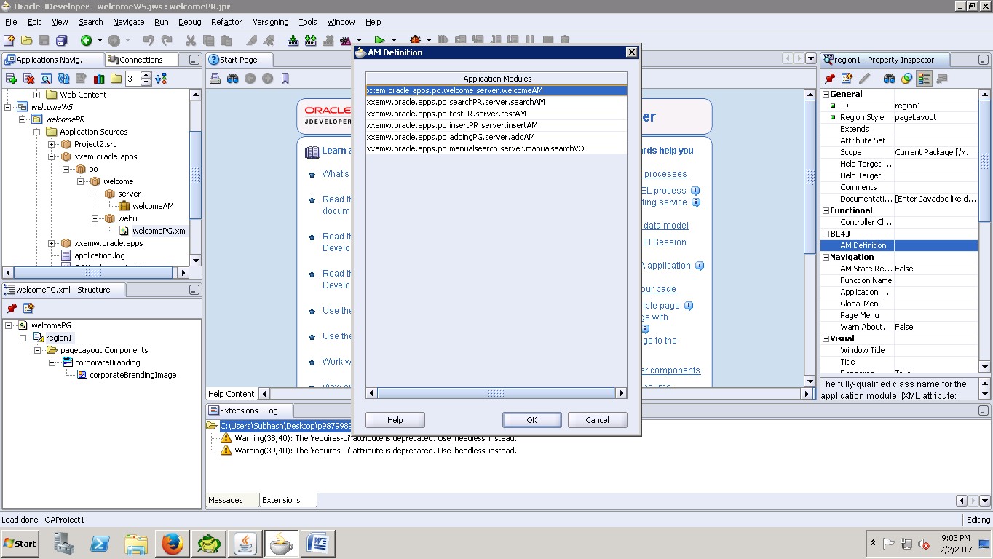
Task: Click the Paste icon in the toolbar
Action: [x=226, y=40]
